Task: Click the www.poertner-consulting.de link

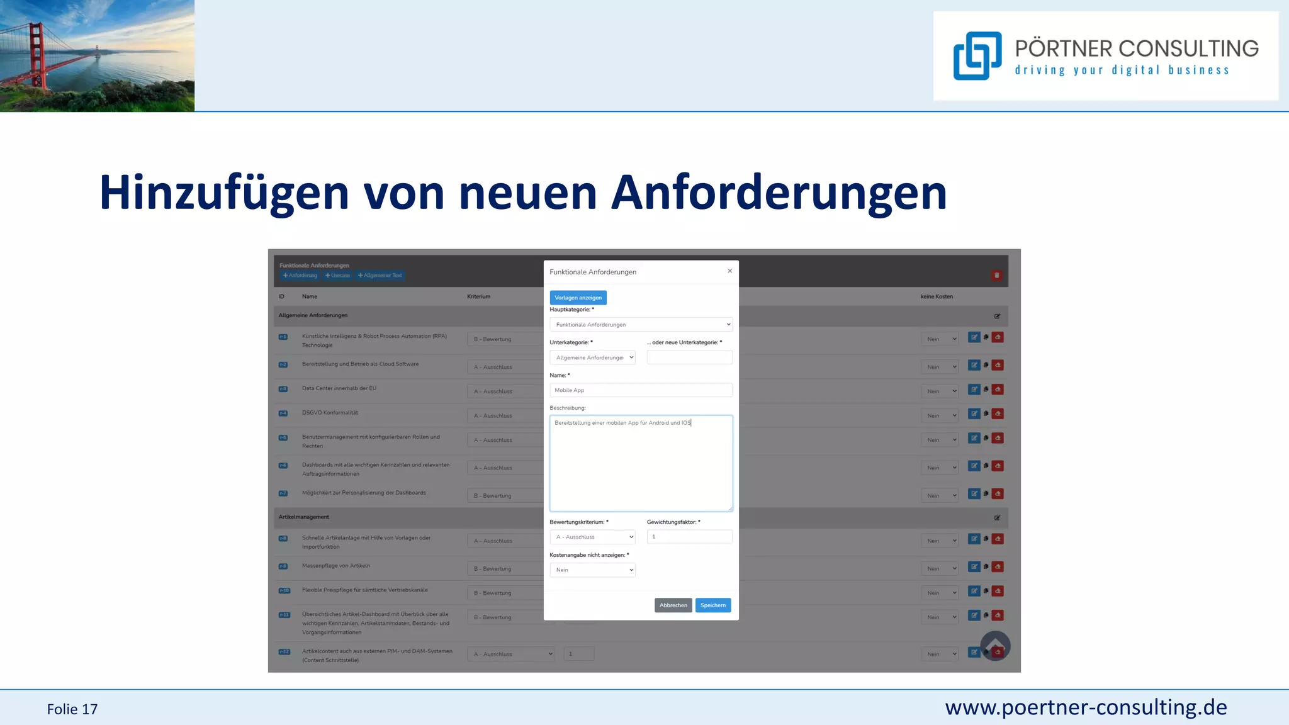Action: pyautogui.click(x=1086, y=707)
